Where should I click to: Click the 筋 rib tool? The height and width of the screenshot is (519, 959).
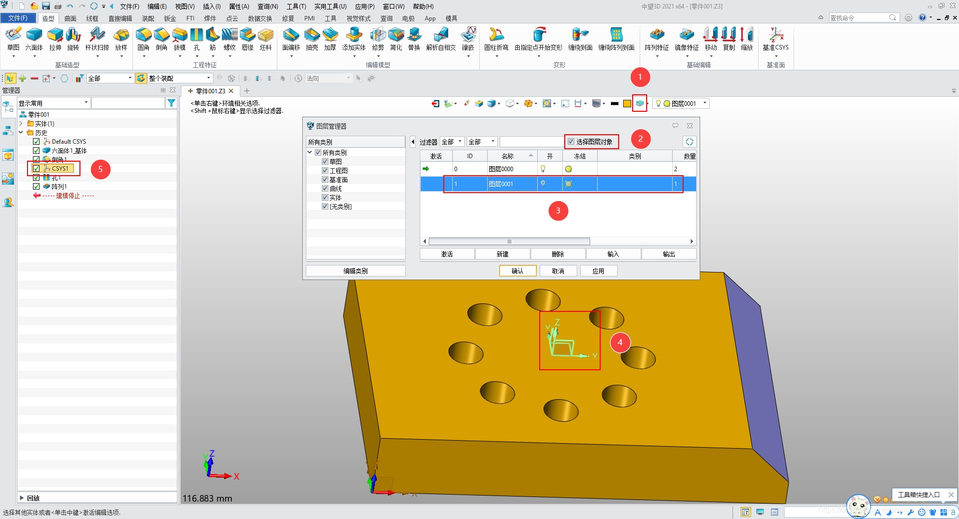click(212, 39)
